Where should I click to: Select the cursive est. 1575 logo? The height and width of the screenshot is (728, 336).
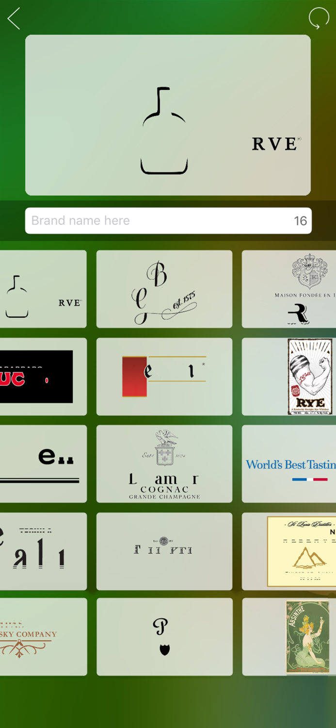[x=164, y=289]
